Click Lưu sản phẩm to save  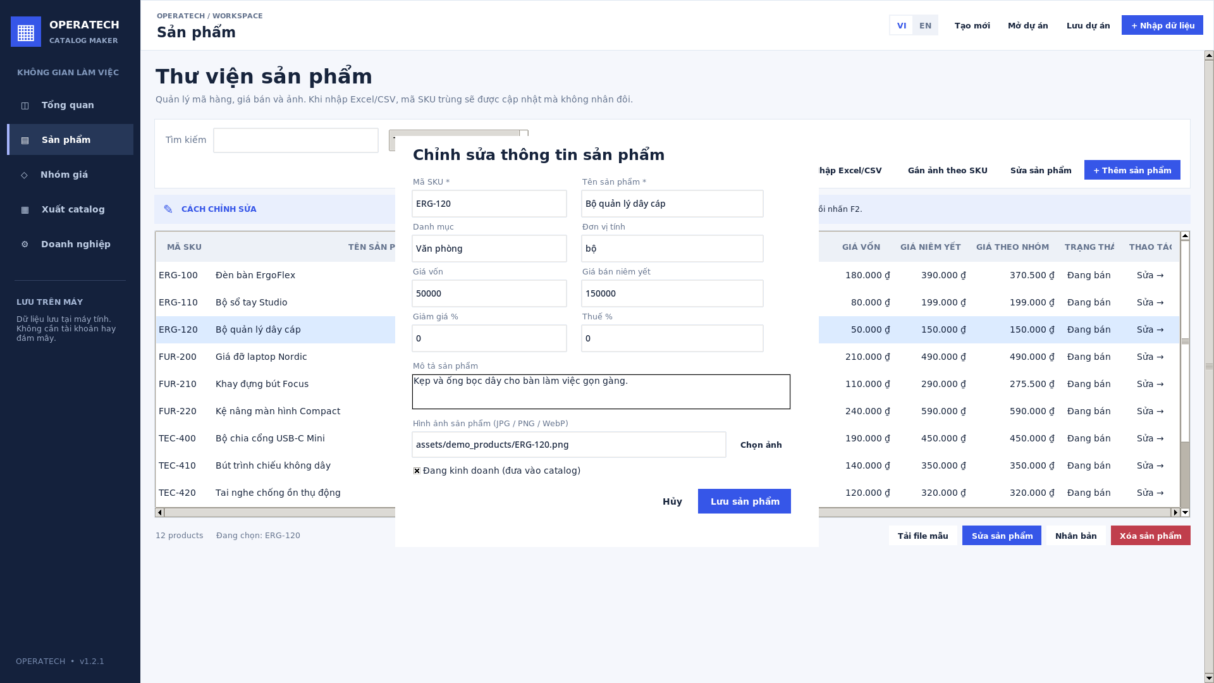click(744, 501)
